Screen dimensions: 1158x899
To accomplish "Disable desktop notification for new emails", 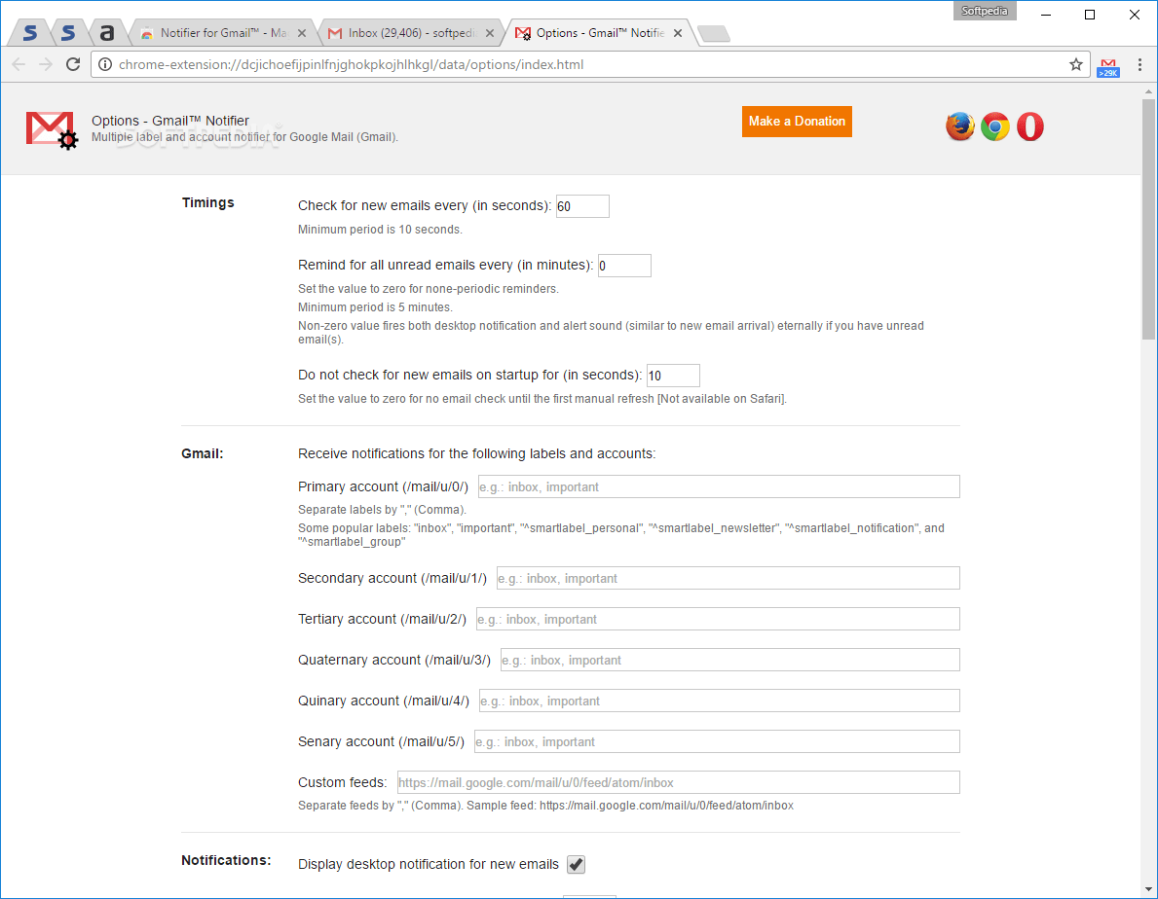I will (575, 864).
